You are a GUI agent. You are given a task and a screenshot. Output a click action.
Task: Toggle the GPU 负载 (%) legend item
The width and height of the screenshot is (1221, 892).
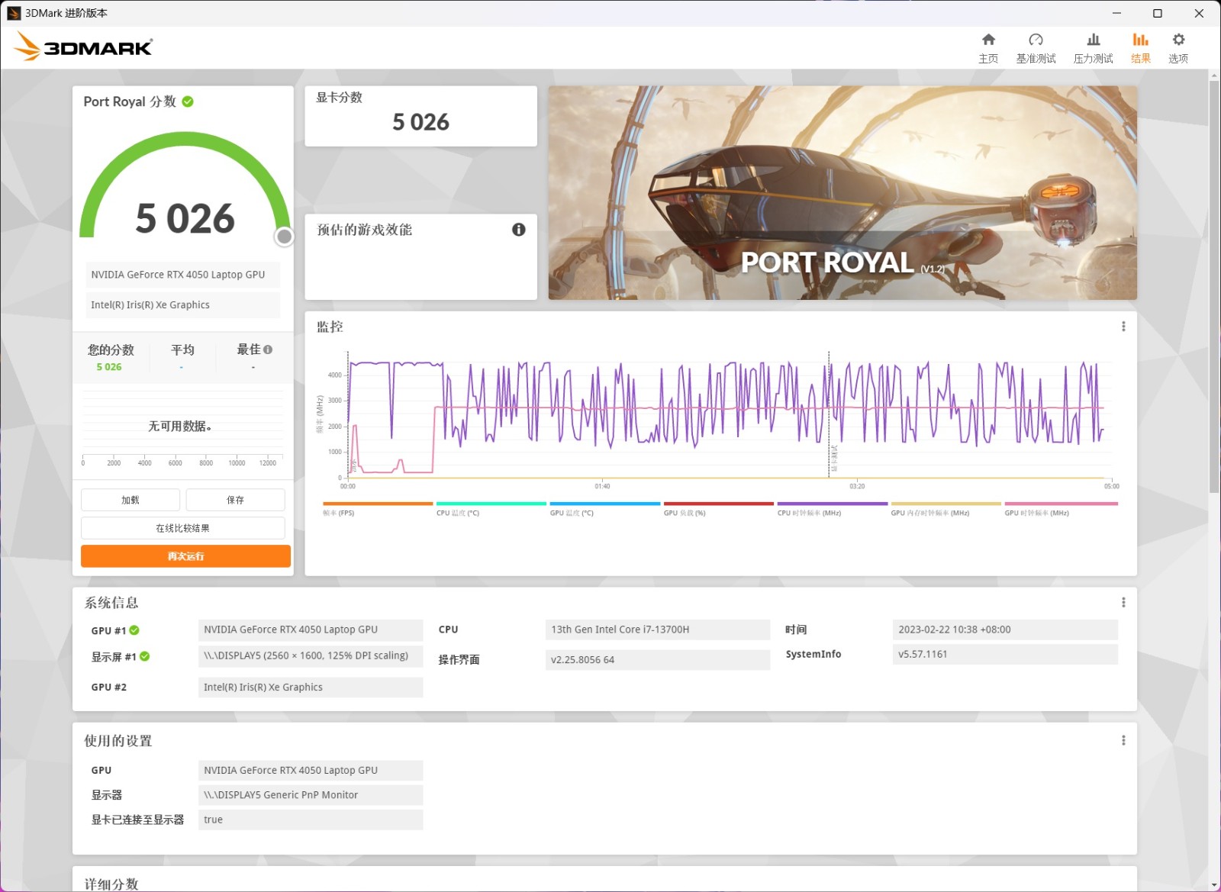(x=719, y=509)
